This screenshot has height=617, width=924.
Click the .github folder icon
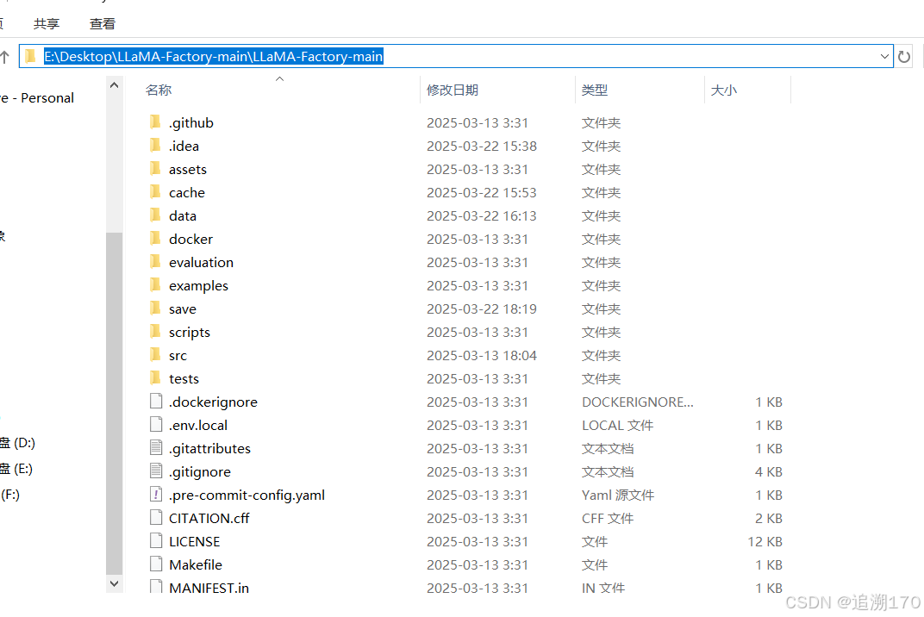tap(155, 122)
